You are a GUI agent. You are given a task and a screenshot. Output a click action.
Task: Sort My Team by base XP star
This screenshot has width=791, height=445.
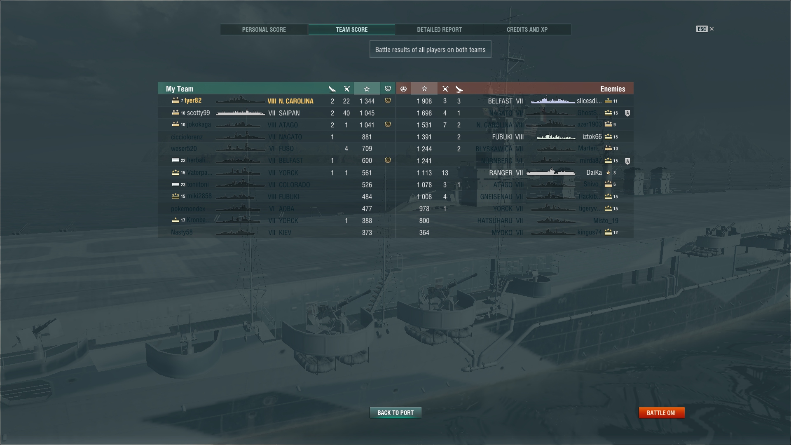(367, 89)
